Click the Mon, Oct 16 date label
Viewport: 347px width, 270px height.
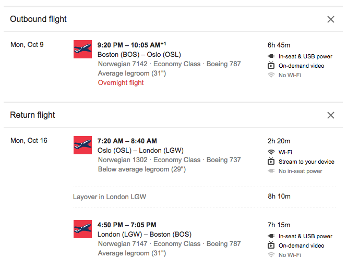pos(29,141)
